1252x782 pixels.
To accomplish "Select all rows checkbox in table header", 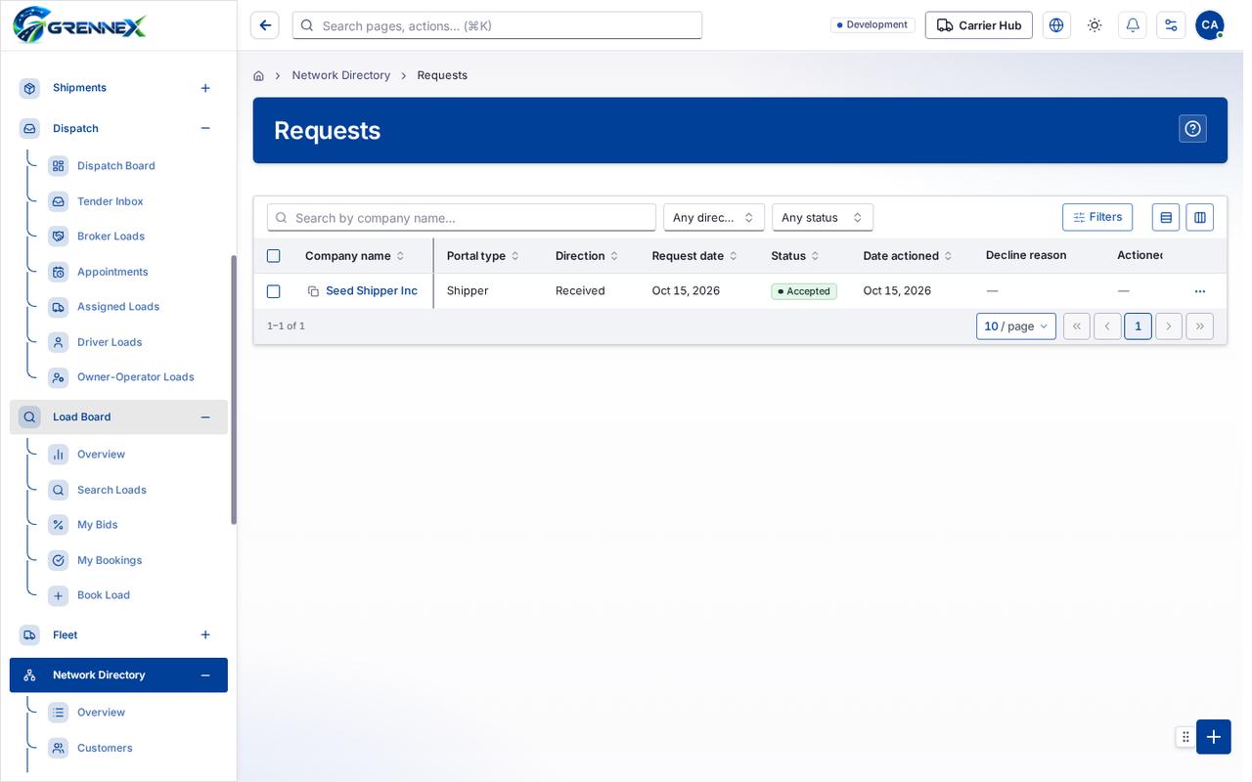I will 274,256.
